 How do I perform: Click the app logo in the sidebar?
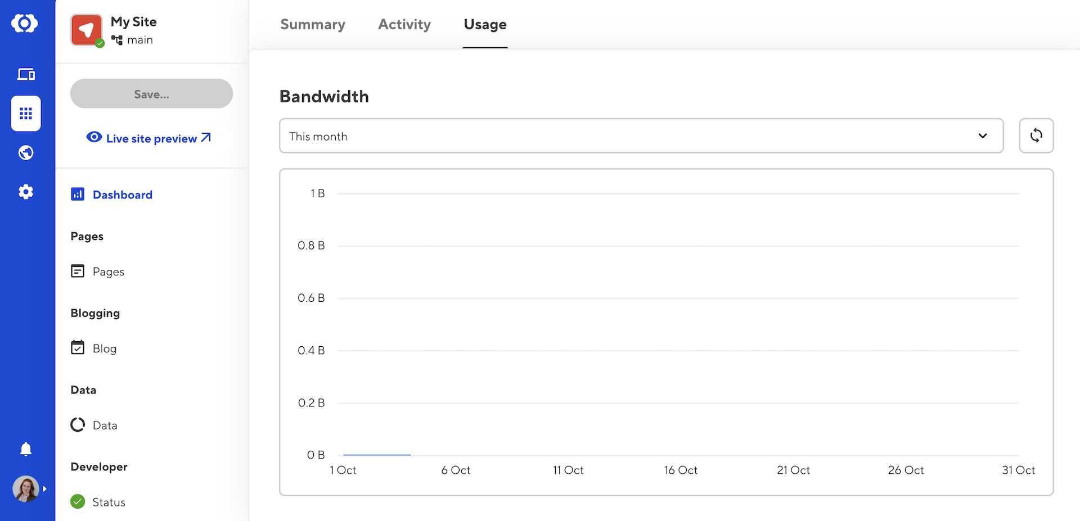[25, 24]
